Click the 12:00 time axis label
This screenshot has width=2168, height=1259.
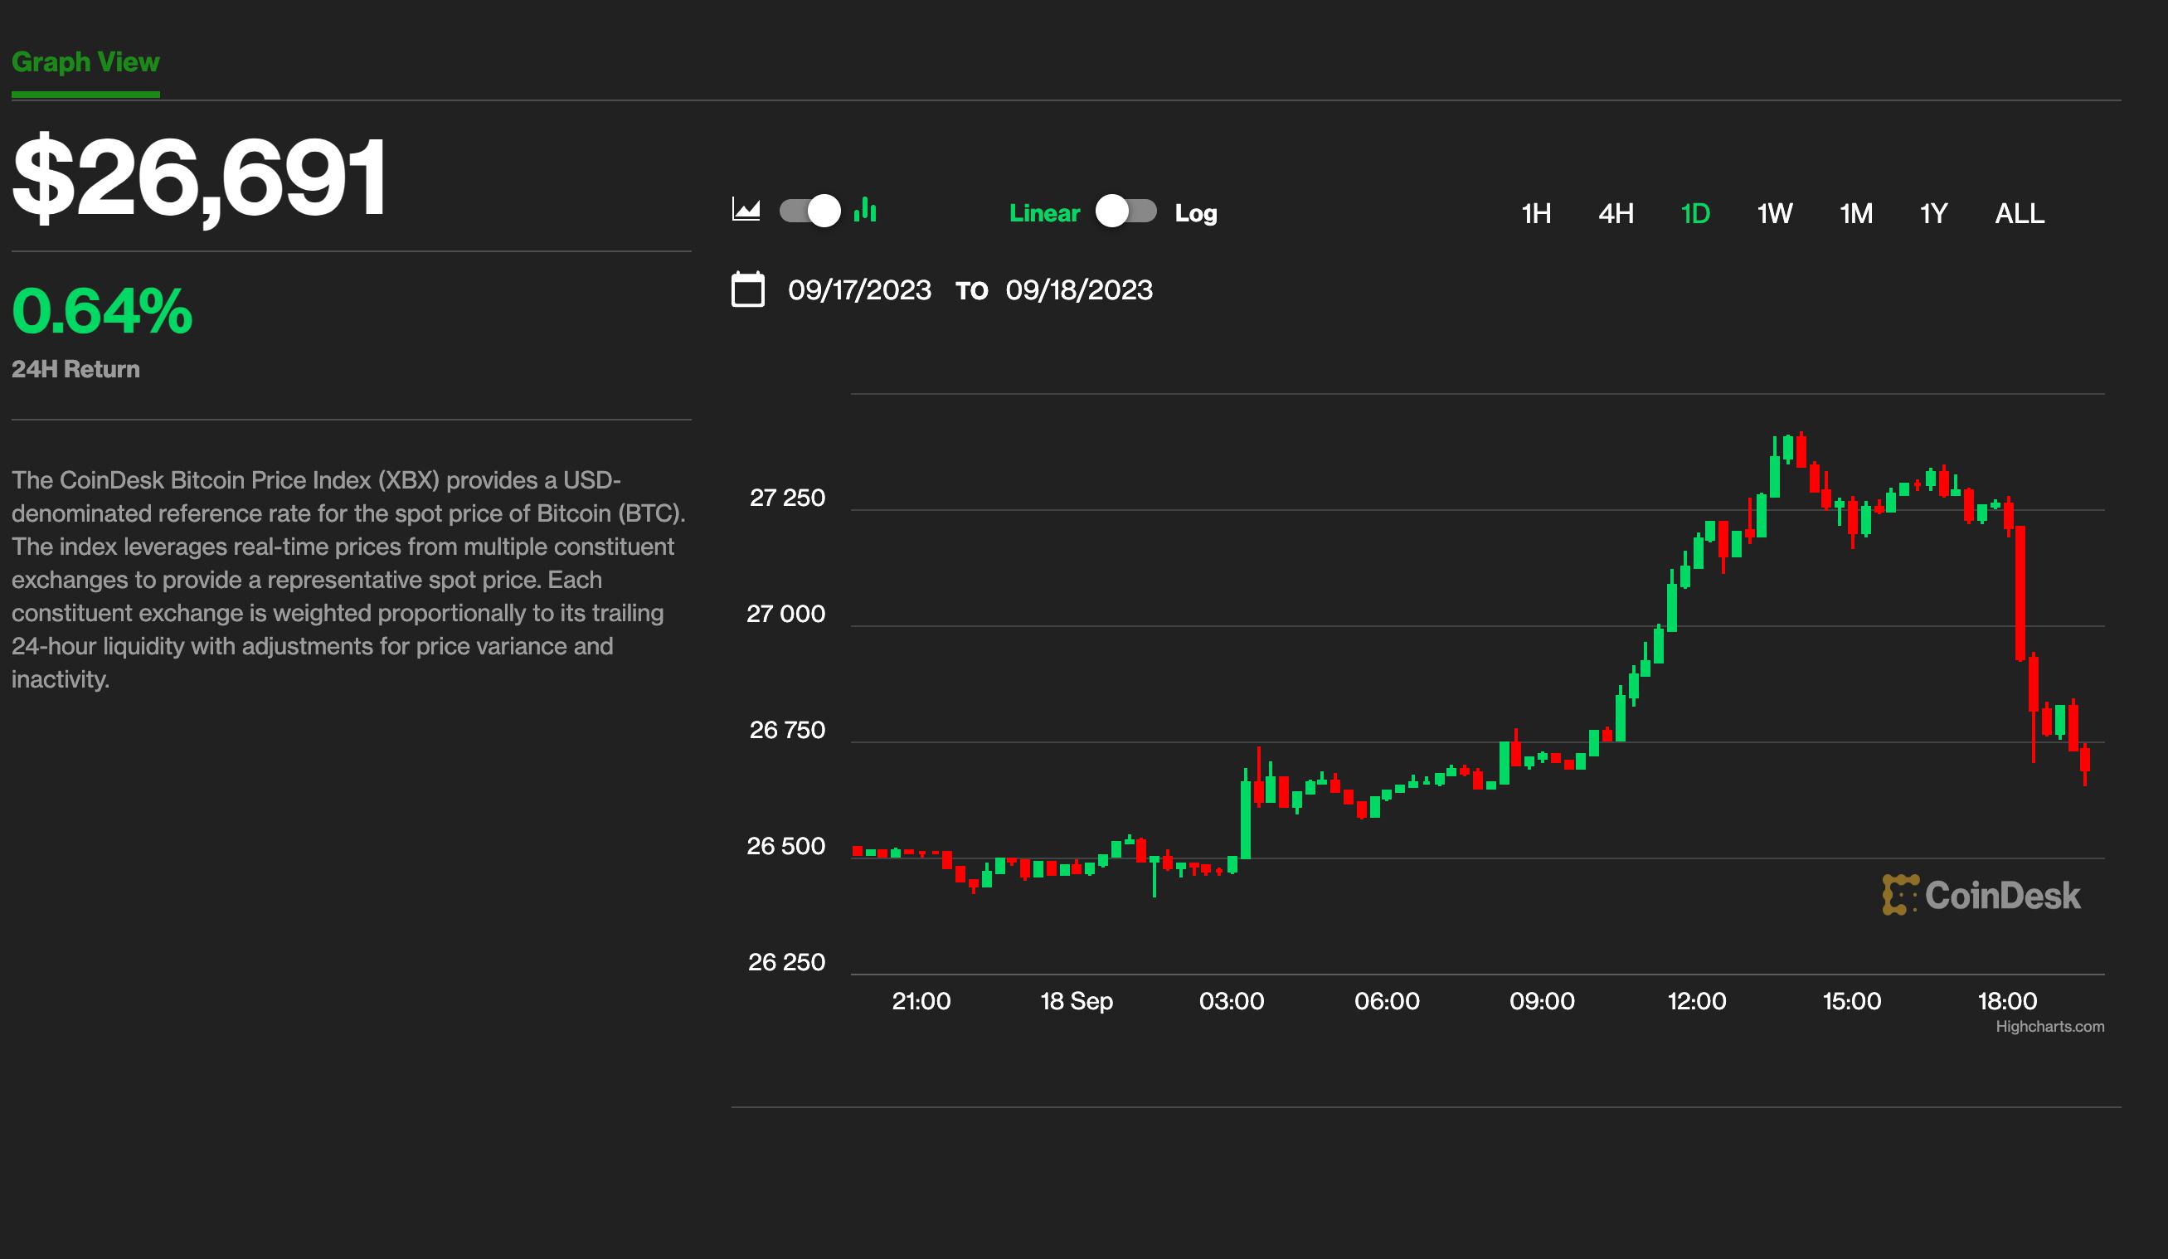(1697, 1001)
